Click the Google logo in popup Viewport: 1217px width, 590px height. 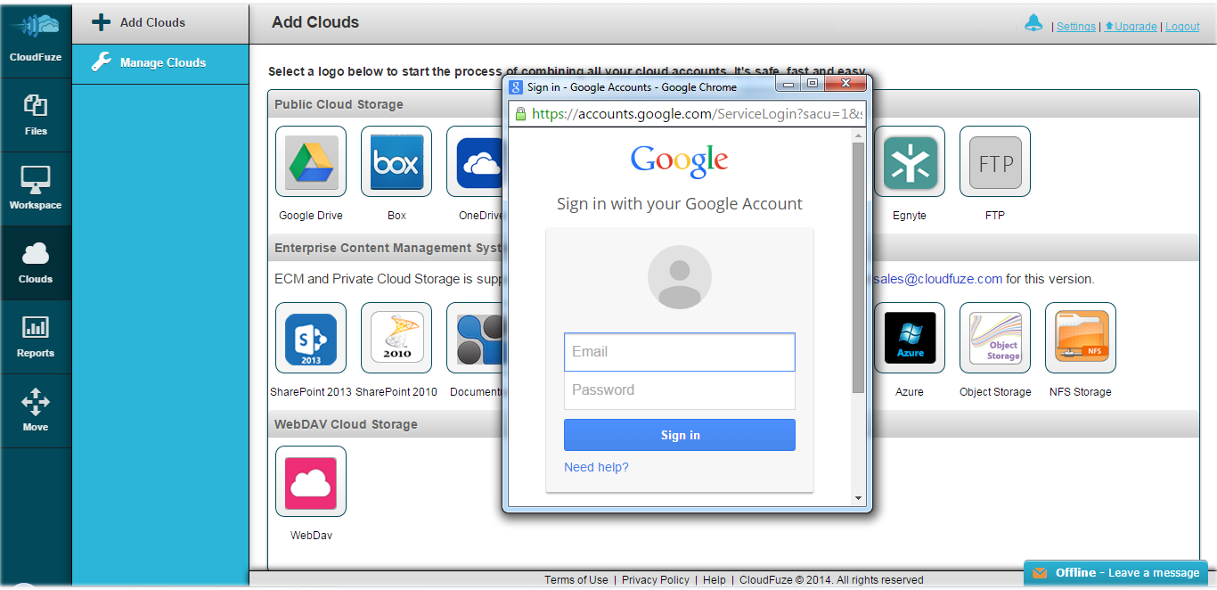pos(680,160)
